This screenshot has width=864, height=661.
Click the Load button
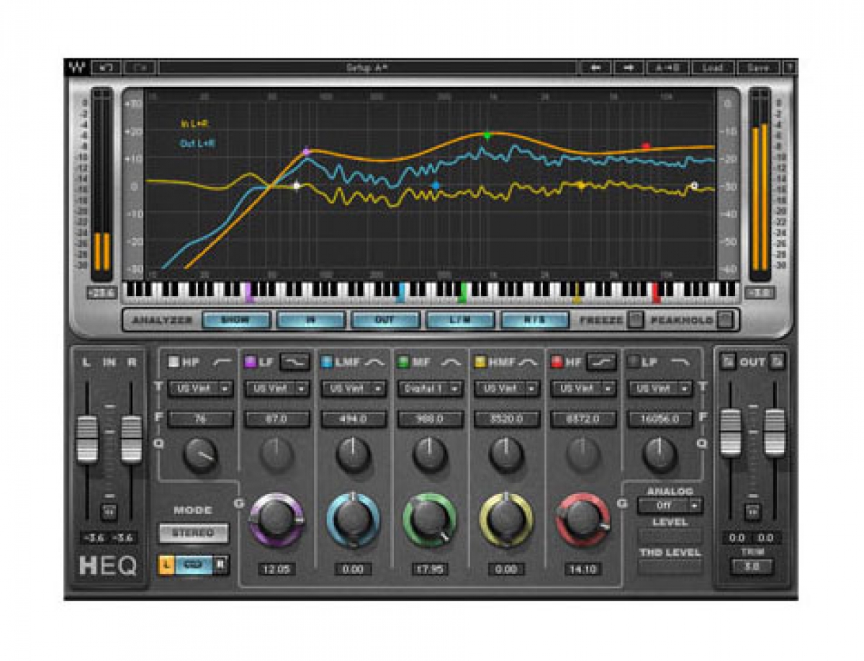point(713,67)
